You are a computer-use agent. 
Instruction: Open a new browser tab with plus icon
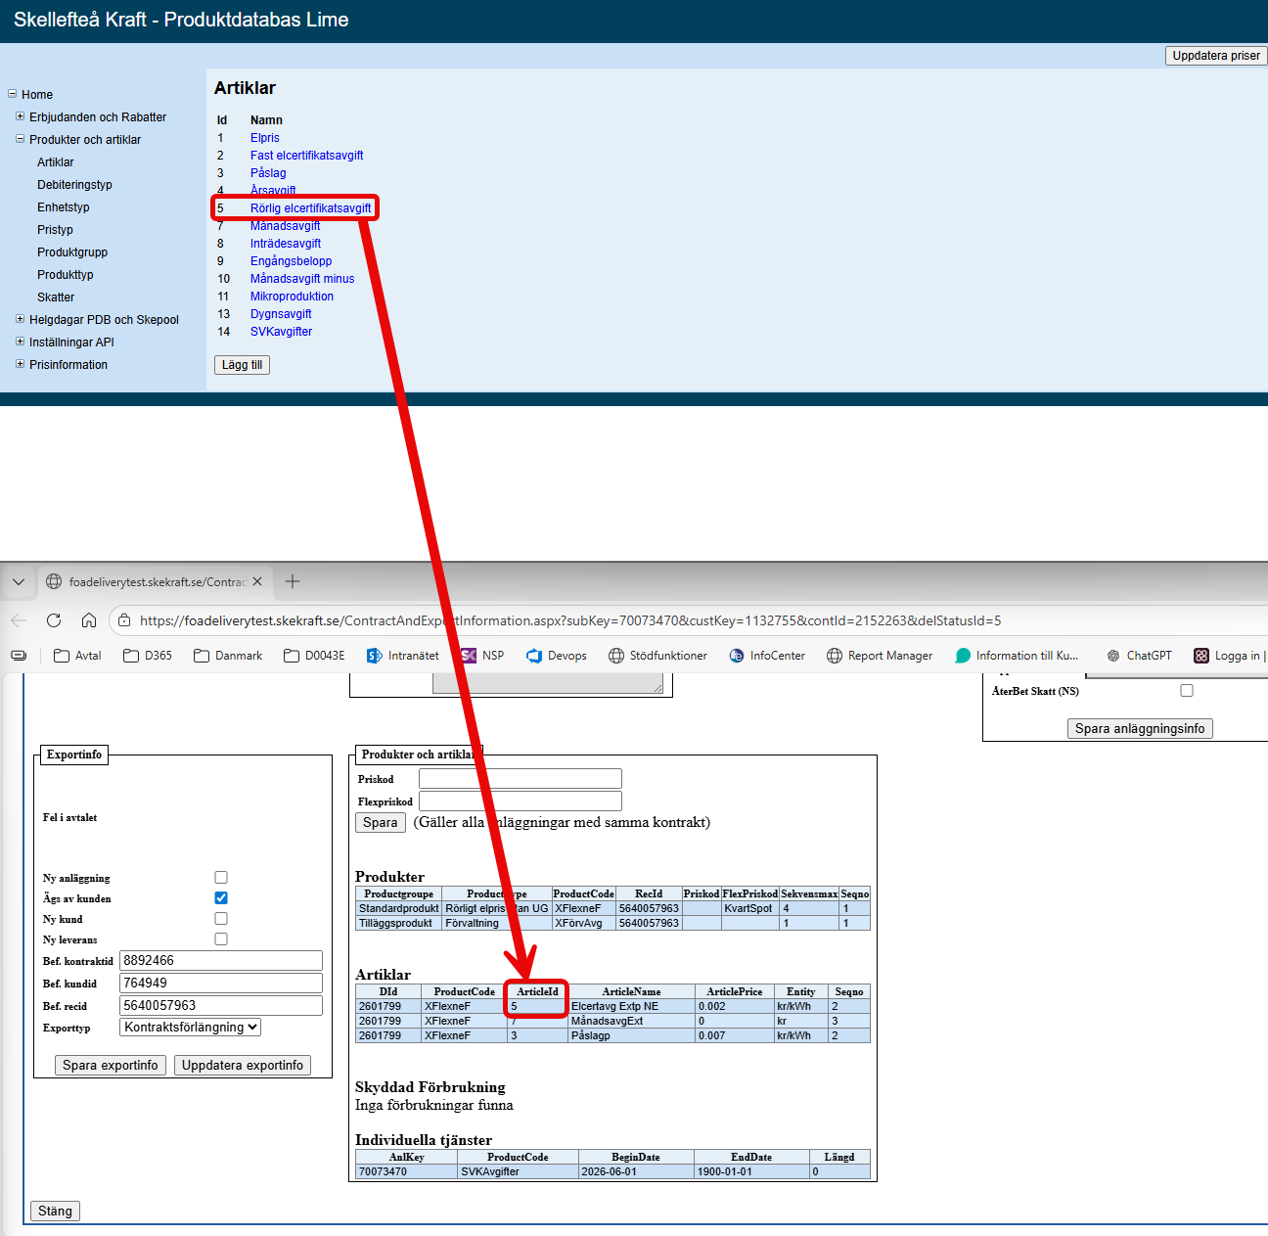293,581
